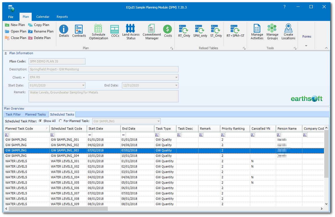335x217 pixels.
Task: Select the For Planned Task radio button
Action: coord(61,121)
